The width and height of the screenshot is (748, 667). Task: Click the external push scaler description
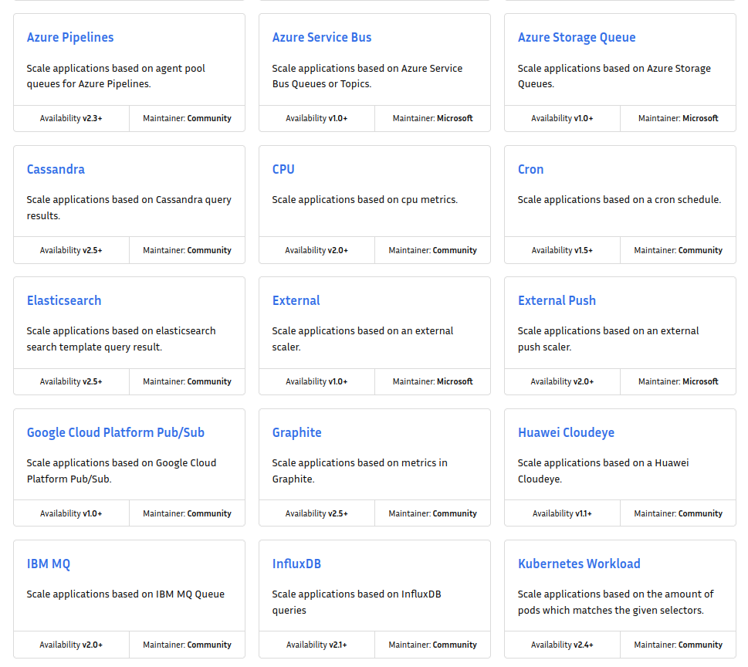(608, 339)
